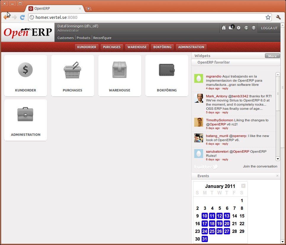286x245 pixels.
Task: Click the page scrollbar down arrow
Action: 282,242
